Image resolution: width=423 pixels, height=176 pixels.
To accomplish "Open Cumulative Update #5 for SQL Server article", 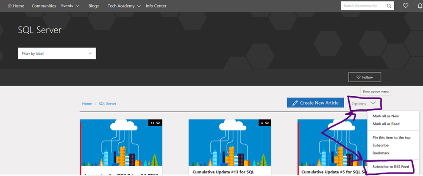I will click(x=334, y=172).
